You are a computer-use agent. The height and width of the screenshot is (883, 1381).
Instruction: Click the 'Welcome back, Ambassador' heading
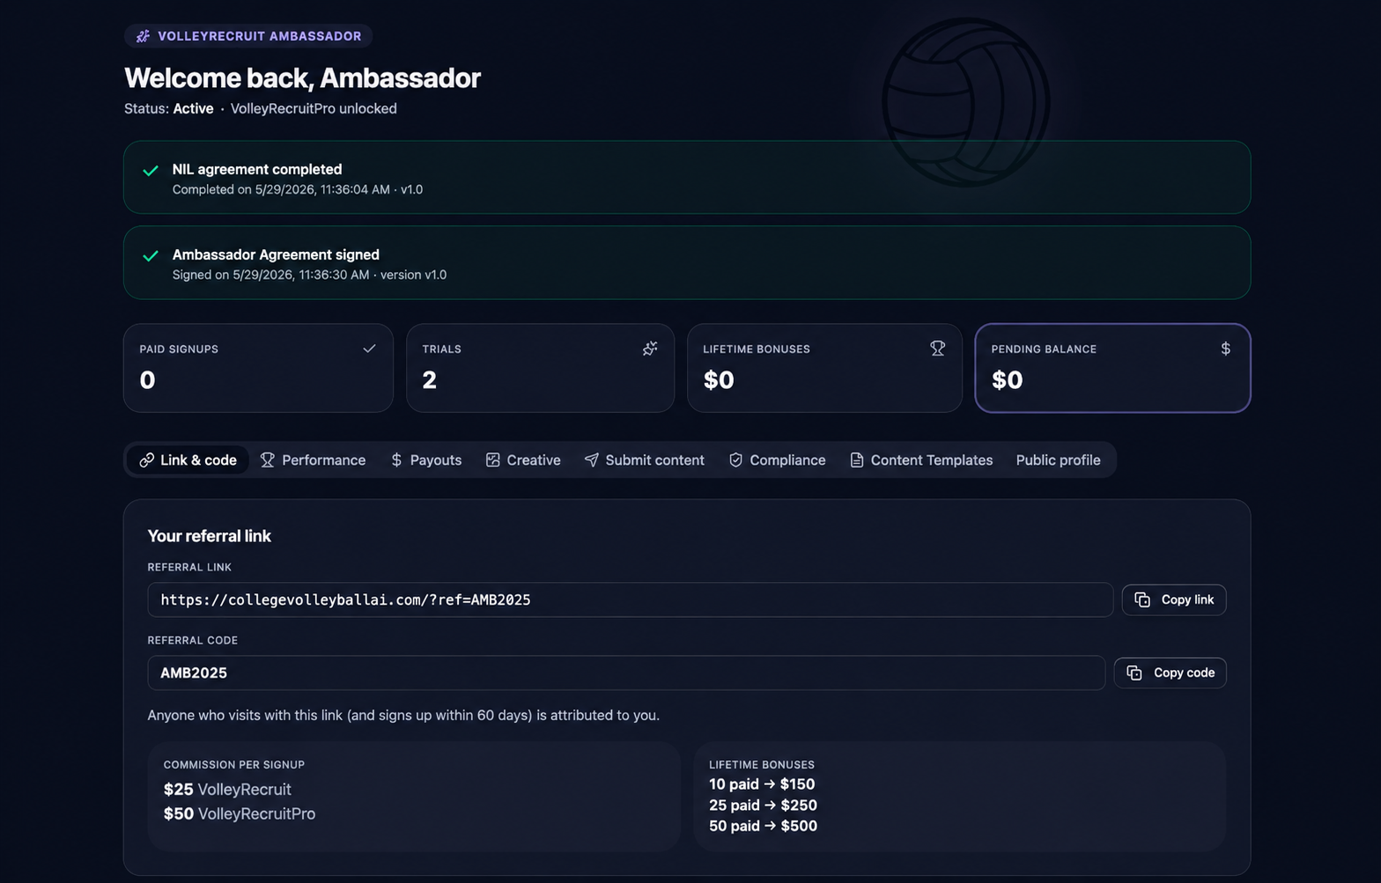point(302,77)
